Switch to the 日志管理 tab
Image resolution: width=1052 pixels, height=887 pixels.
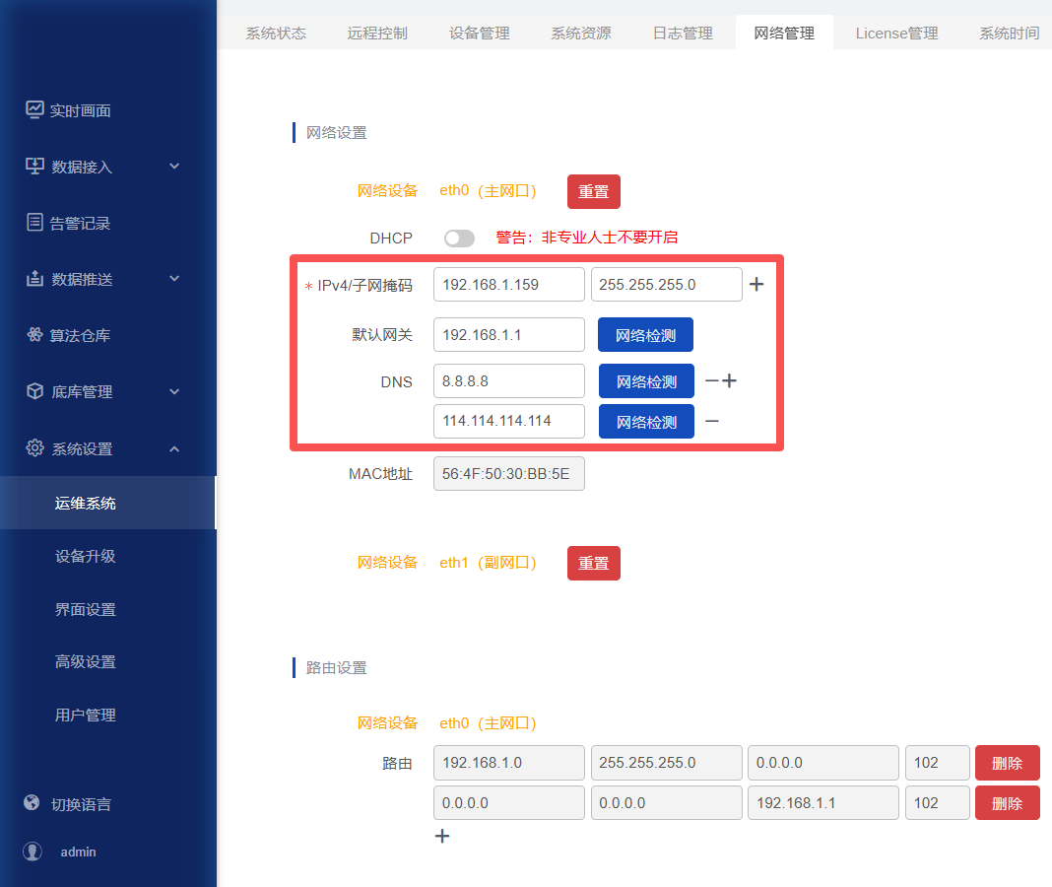point(683,33)
